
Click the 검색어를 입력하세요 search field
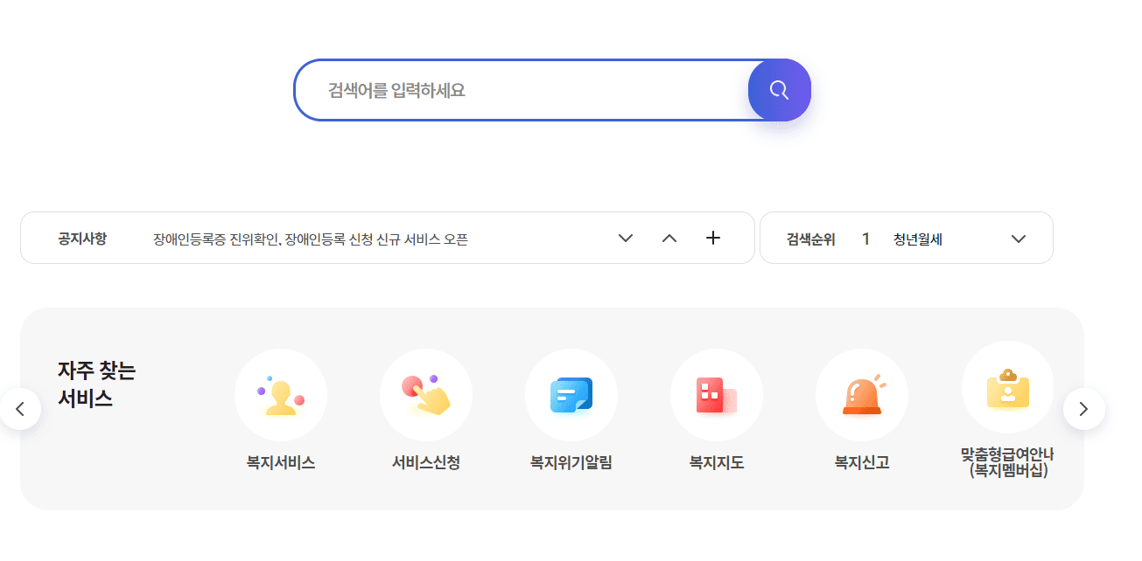[x=516, y=89]
